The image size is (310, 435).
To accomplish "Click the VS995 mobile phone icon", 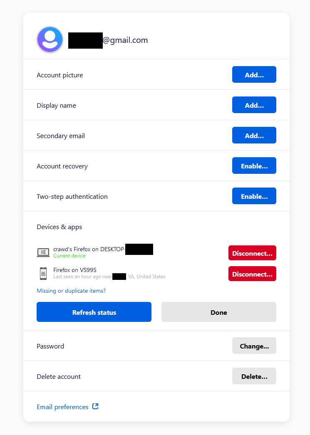I will [x=43, y=274].
